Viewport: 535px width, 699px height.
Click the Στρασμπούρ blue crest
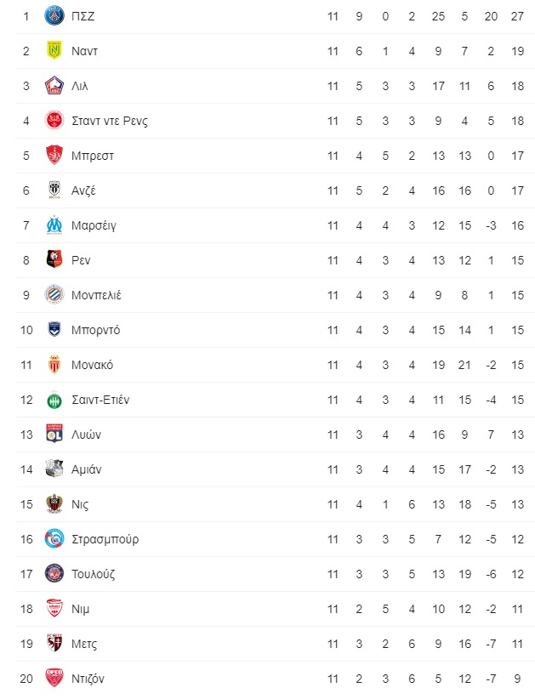[x=54, y=539]
